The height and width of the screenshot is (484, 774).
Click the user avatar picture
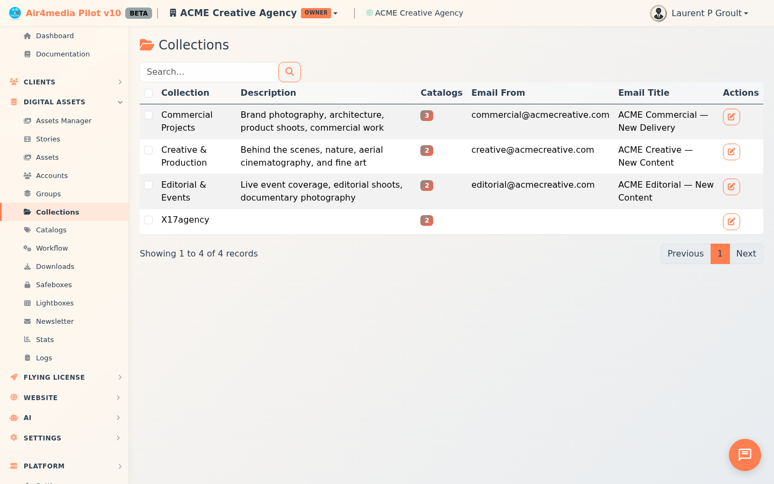point(658,13)
